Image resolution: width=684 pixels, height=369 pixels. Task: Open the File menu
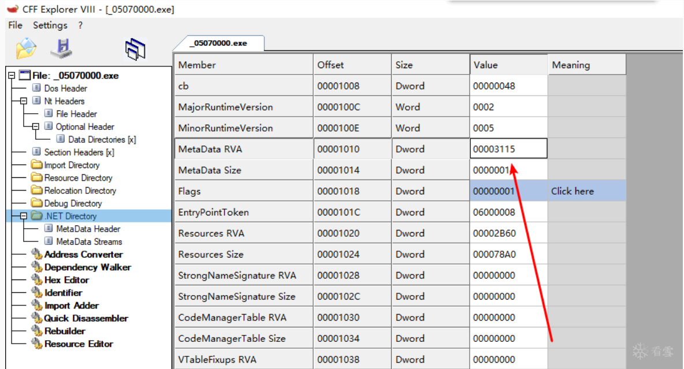click(15, 25)
